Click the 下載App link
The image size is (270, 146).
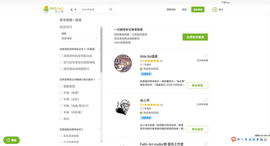click(x=225, y=2)
